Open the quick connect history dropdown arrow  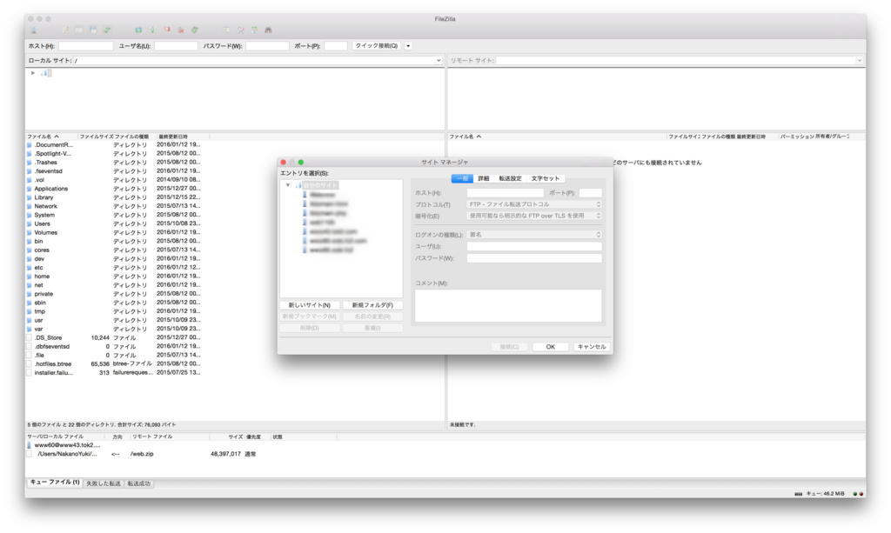point(408,46)
